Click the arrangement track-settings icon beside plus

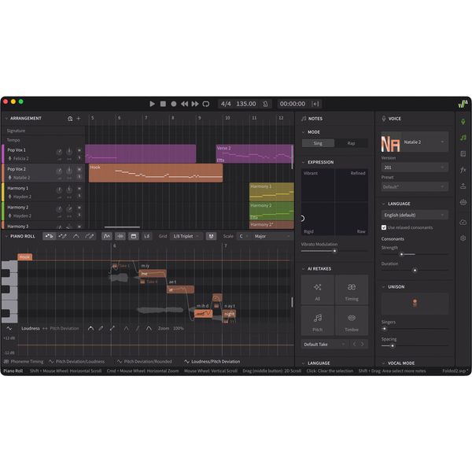pos(70,119)
